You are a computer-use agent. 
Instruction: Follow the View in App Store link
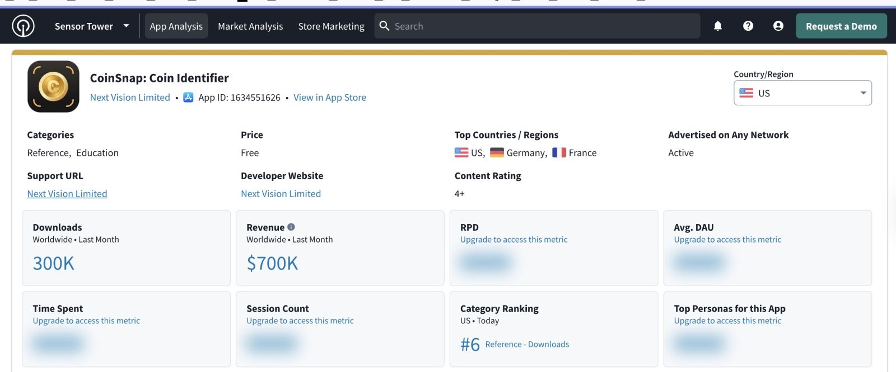tap(329, 97)
